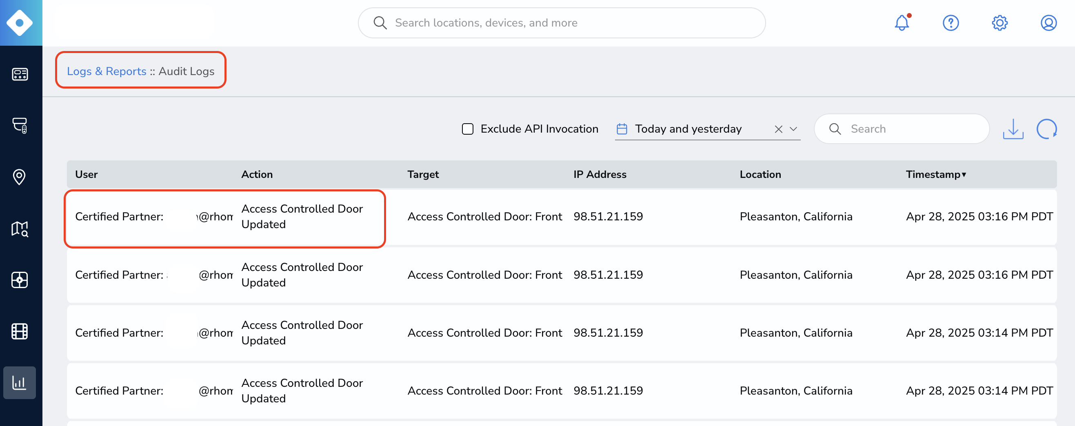
Task: Open the video wall sidebar icon
Action: (20, 280)
